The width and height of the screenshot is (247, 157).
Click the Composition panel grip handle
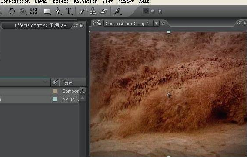[94, 23]
